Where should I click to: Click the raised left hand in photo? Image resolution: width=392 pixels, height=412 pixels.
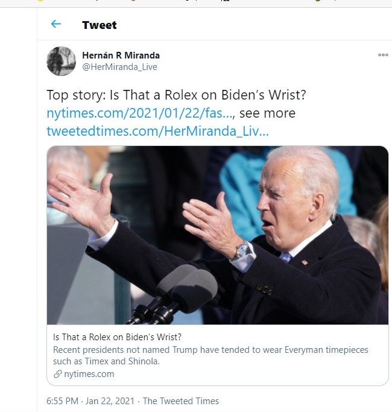(x=84, y=202)
